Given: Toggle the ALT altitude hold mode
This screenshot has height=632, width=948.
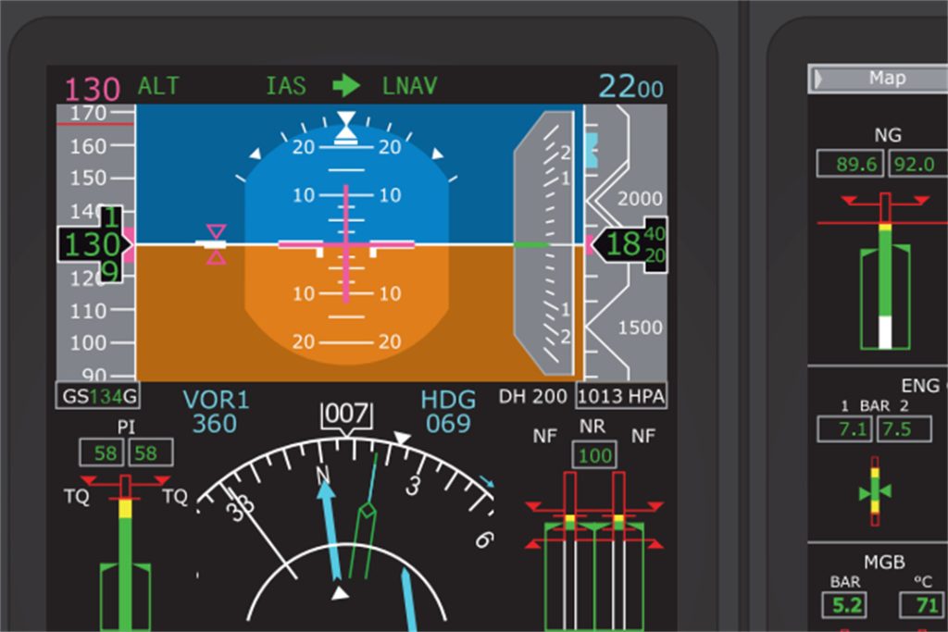Looking at the screenshot, I should click(157, 86).
